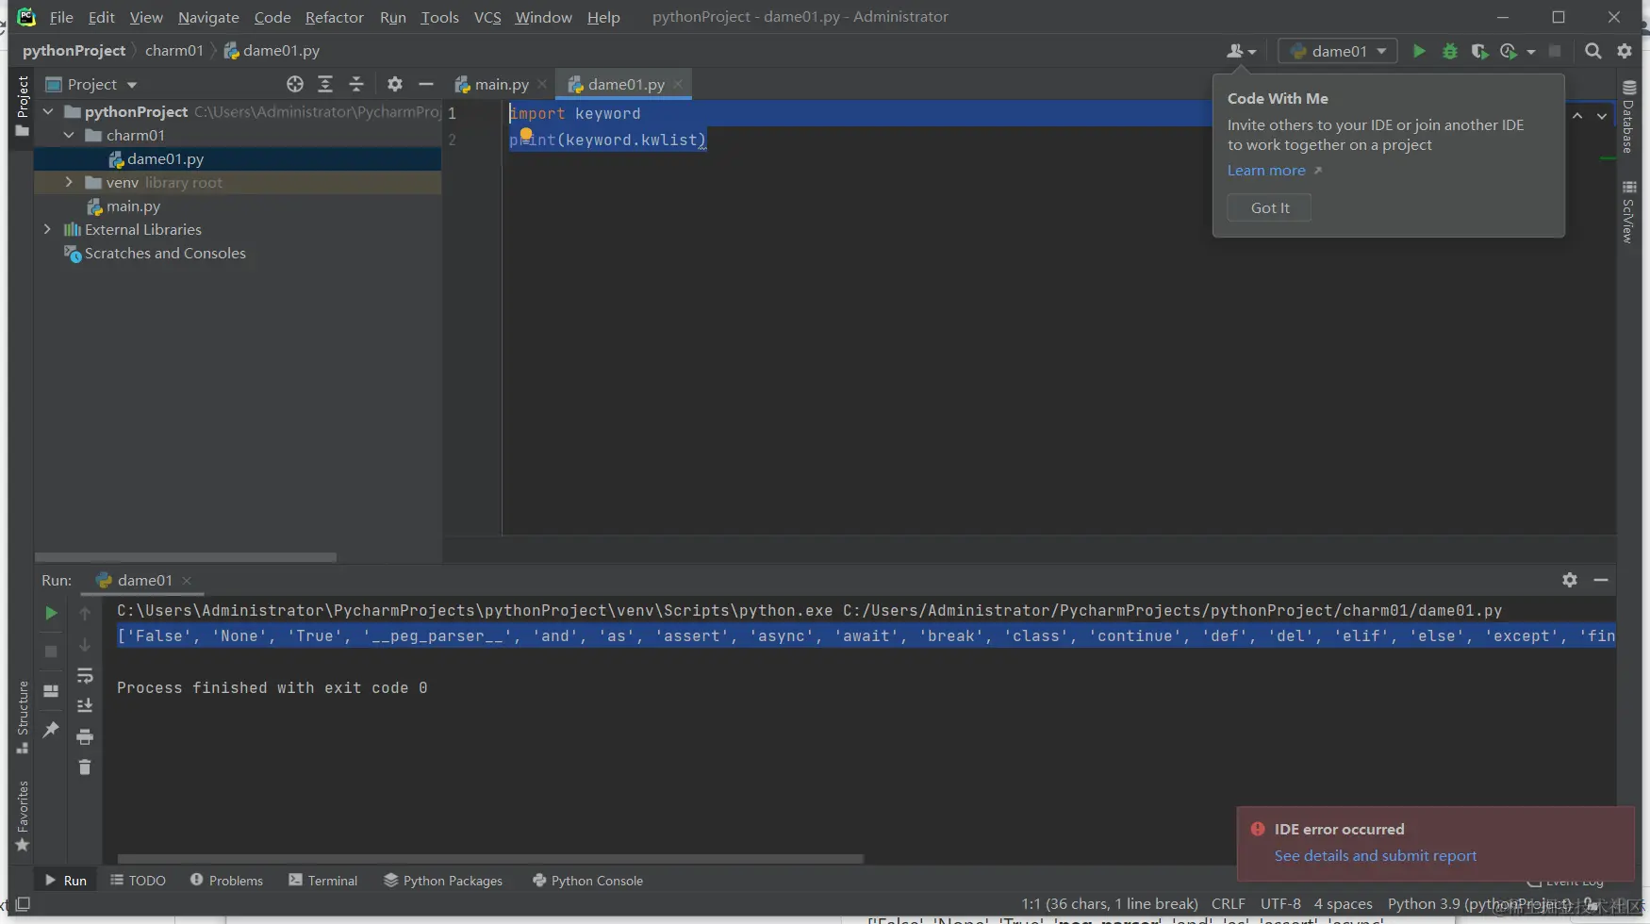This screenshot has width=1650, height=924.
Task: Click charm01 in breadcrumb bar
Action: click(174, 51)
